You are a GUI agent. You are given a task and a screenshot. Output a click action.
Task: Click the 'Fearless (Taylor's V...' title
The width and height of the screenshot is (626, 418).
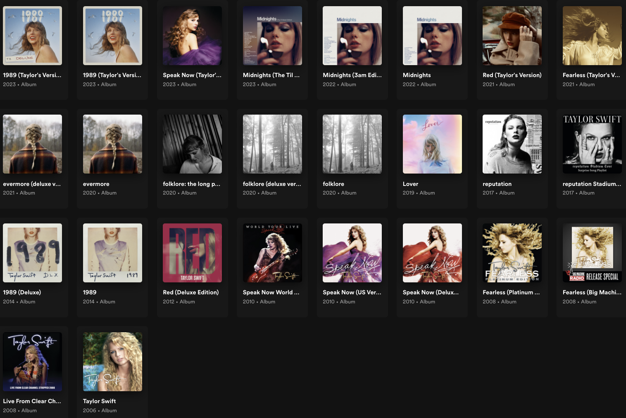591,75
